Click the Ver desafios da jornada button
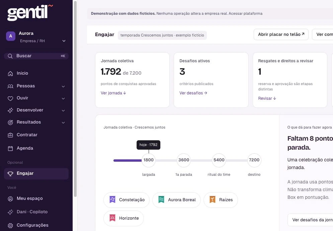This screenshot has width=333, height=231. click(310, 220)
